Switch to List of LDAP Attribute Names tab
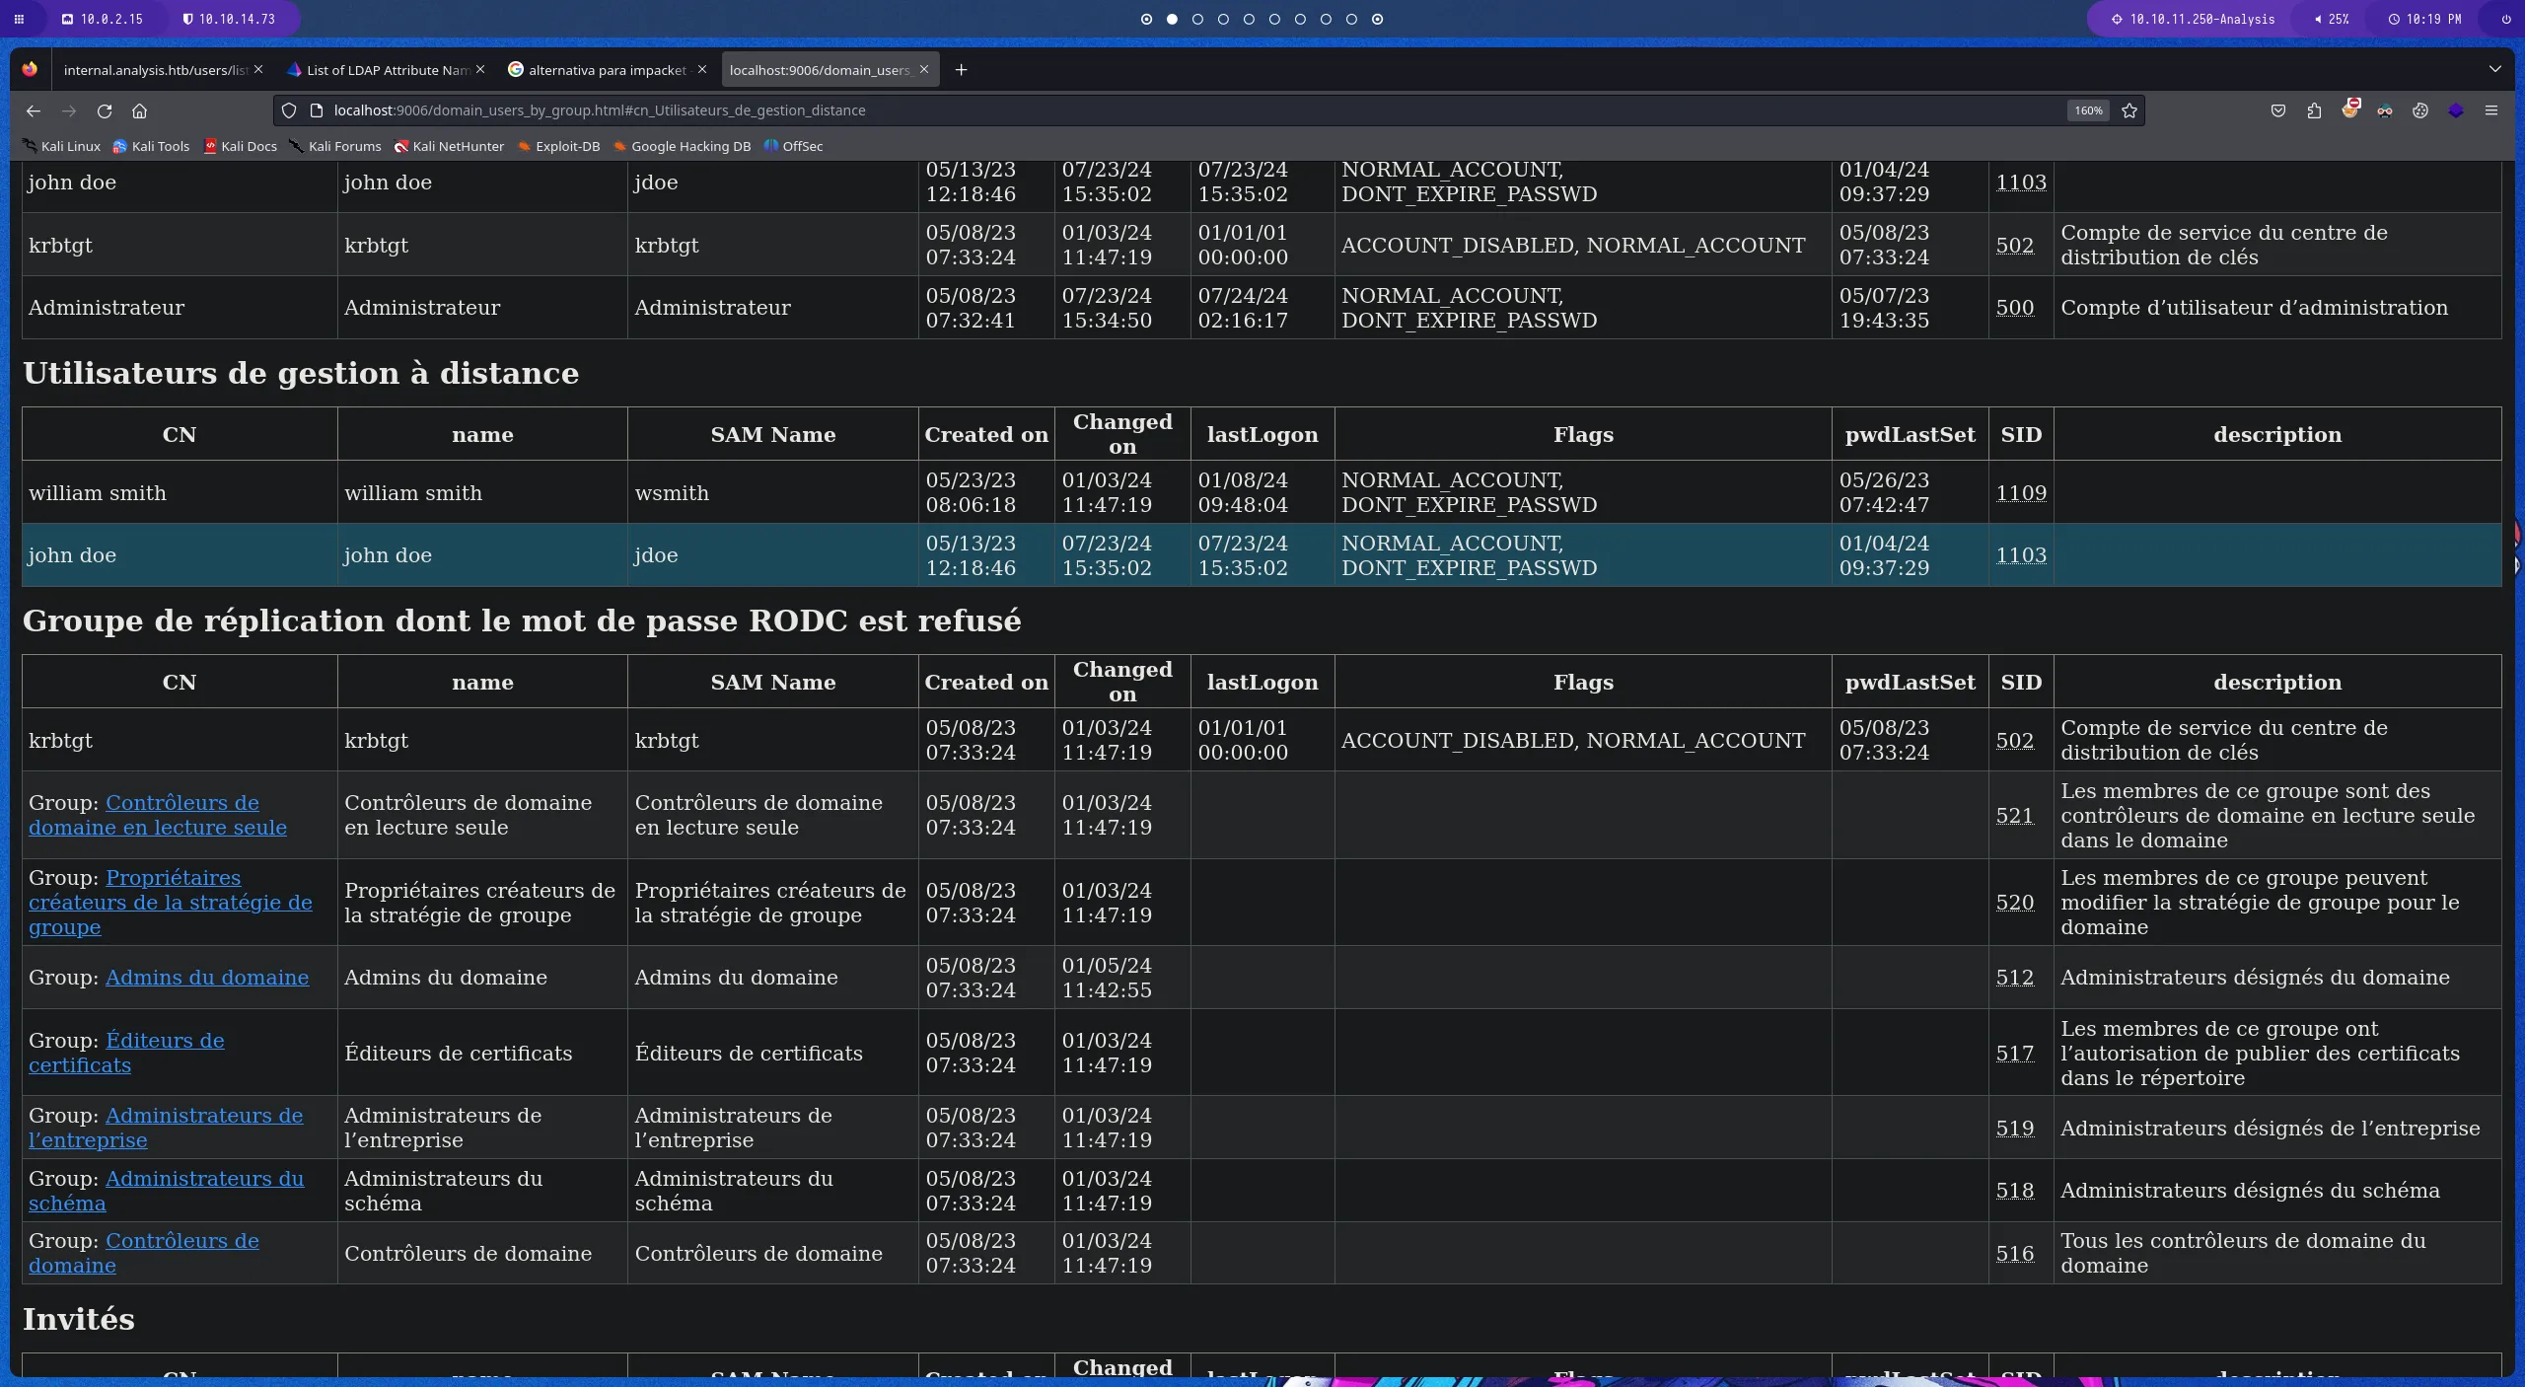This screenshot has height=1387, width=2525. (386, 70)
